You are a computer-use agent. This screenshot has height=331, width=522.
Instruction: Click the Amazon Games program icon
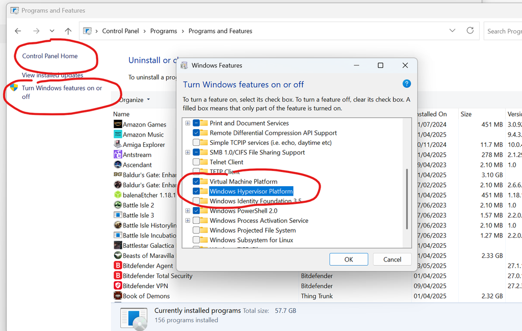pos(118,124)
